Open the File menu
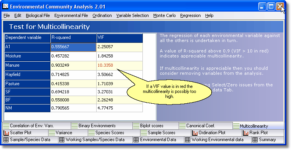 click(x=7, y=15)
